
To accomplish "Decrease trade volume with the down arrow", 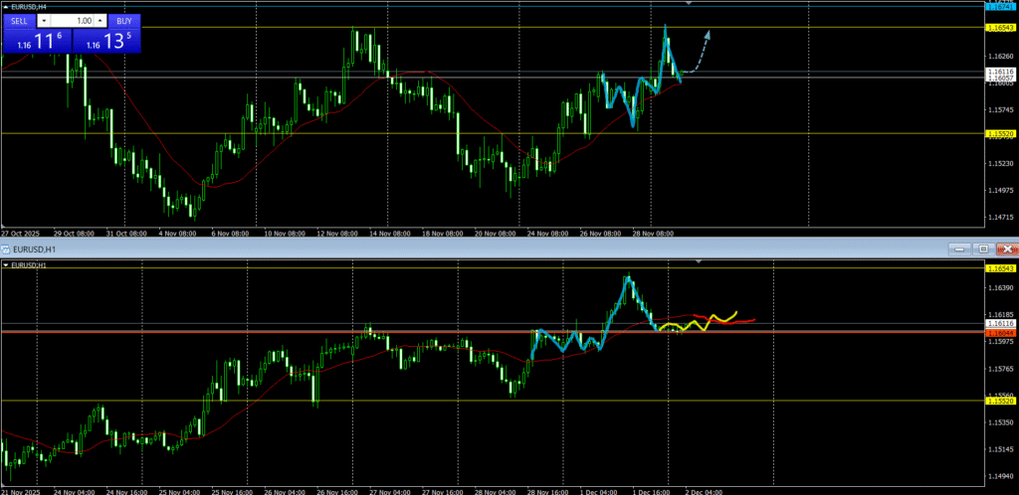I will (45, 20).
